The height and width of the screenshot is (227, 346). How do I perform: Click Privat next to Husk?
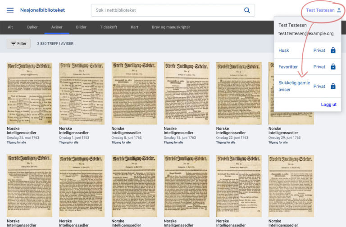[319, 50]
